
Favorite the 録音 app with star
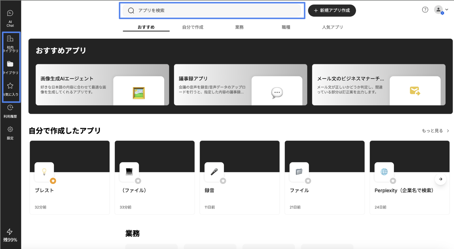click(x=223, y=181)
